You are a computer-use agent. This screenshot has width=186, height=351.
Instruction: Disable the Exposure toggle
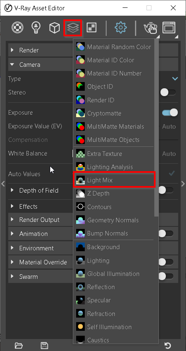coord(170,113)
